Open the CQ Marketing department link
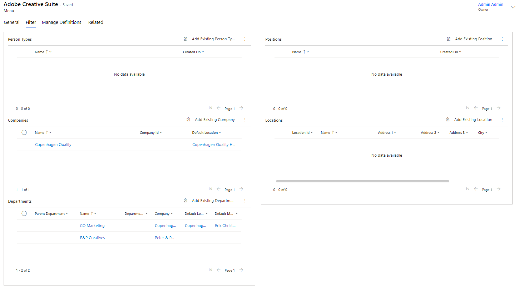The width and height of the screenshot is (519, 293). (92, 226)
